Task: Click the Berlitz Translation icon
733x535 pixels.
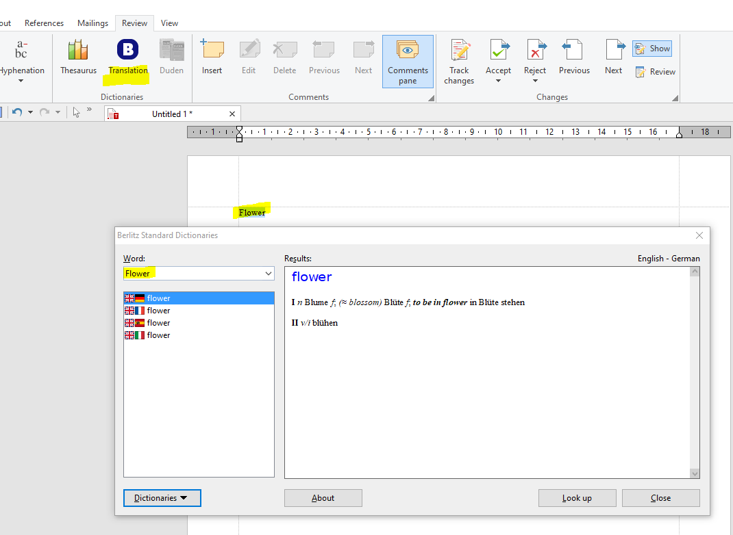Action: point(127,50)
